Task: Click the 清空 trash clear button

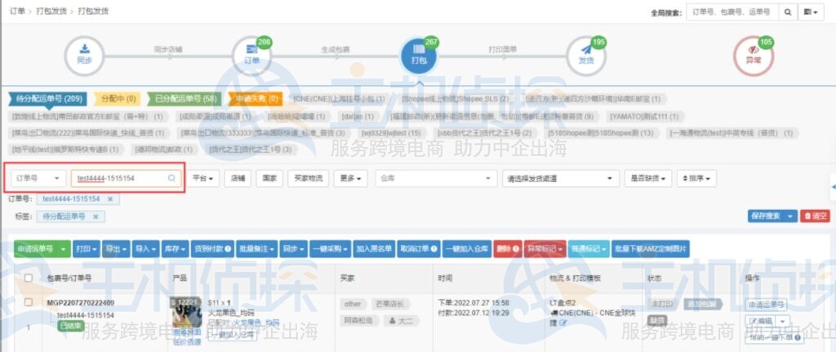Action: 816,216
